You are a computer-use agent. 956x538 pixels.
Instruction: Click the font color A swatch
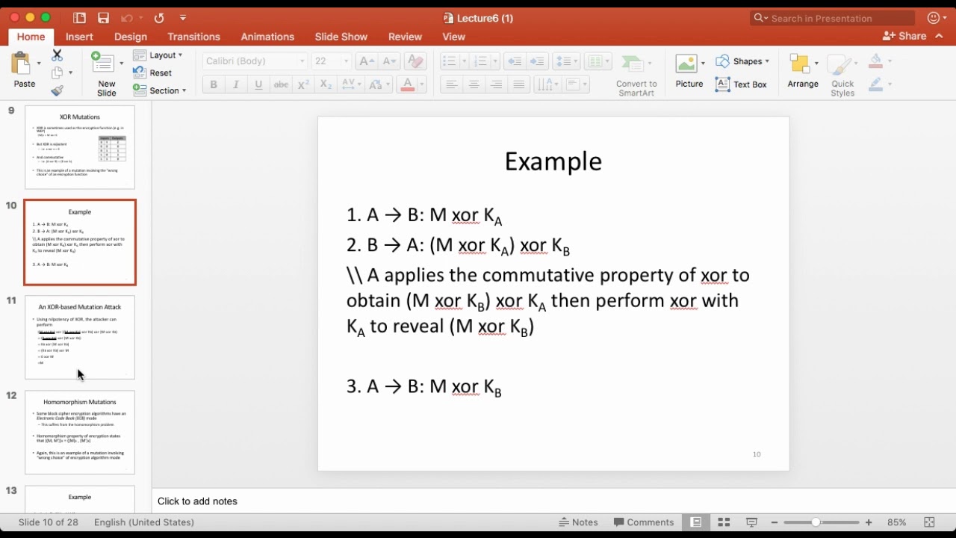point(408,84)
